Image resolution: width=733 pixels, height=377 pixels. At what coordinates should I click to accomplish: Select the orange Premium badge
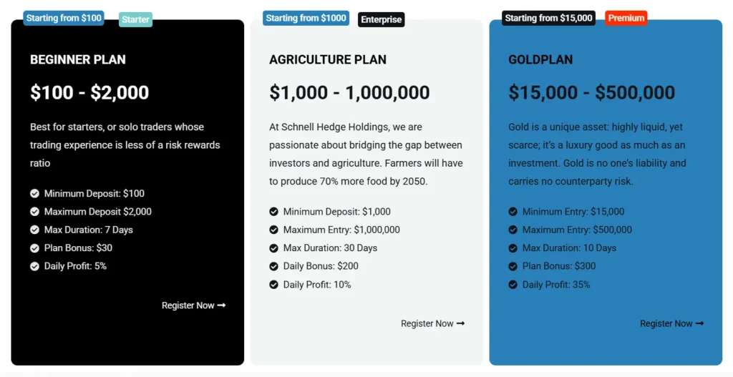coord(626,18)
